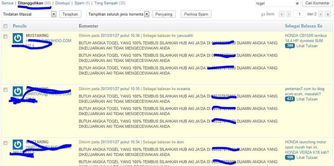334x166 pixels.
Task: Click the first MUSTAKING avatar icon
Action: coord(18,38)
